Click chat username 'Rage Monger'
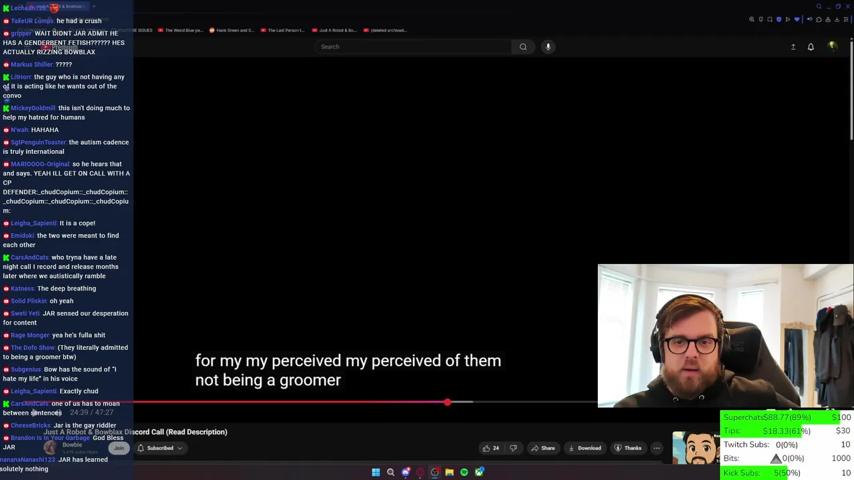Viewport: 854px width, 480px height. pyautogui.click(x=30, y=335)
